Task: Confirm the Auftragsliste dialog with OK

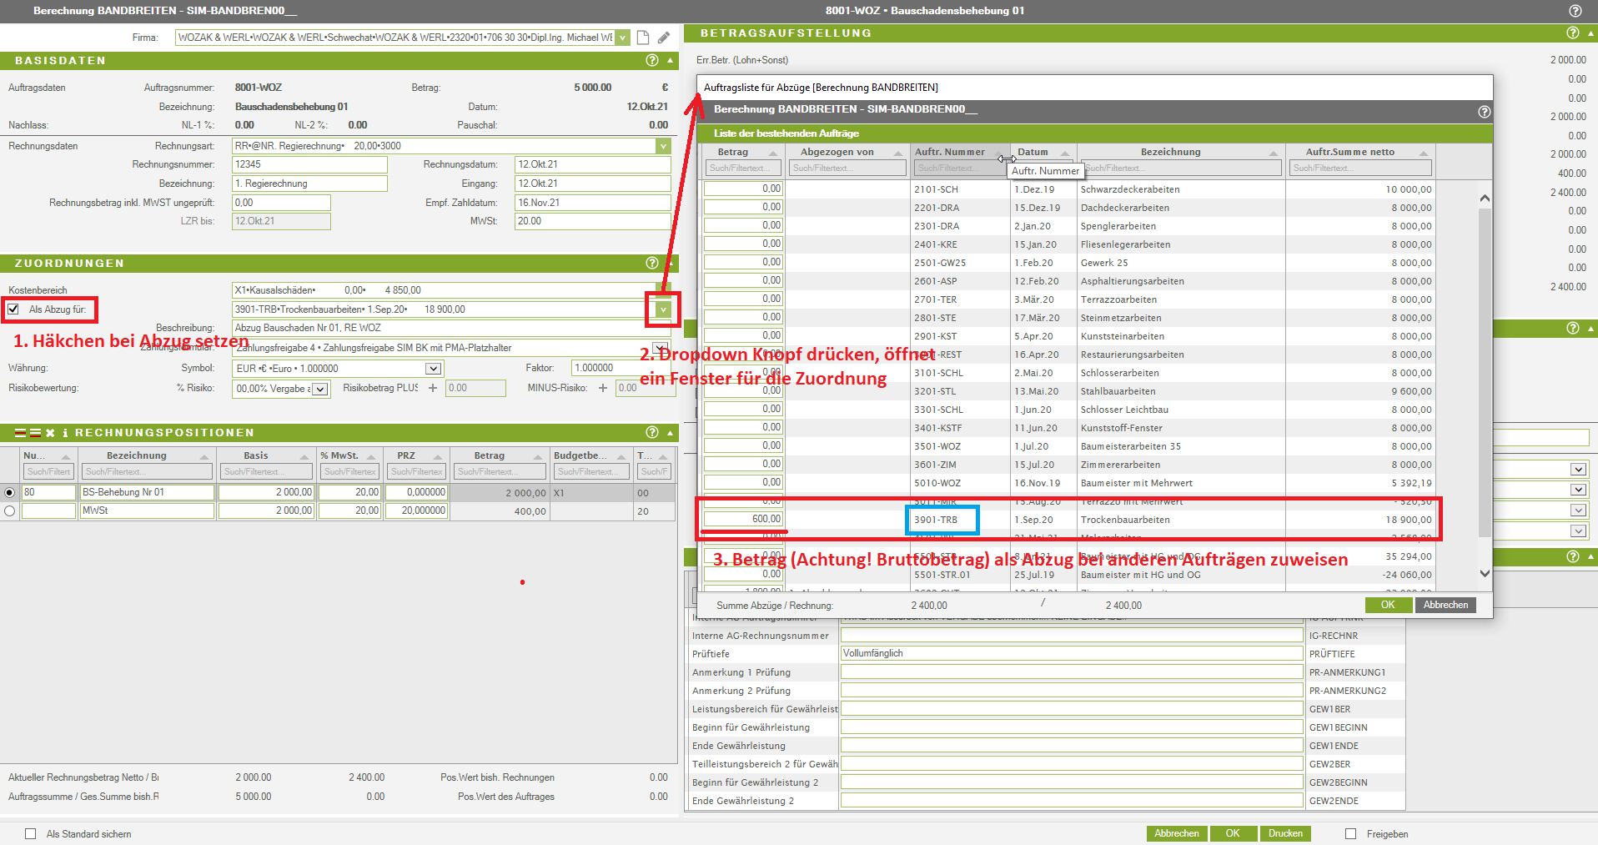Action: click(1387, 605)
